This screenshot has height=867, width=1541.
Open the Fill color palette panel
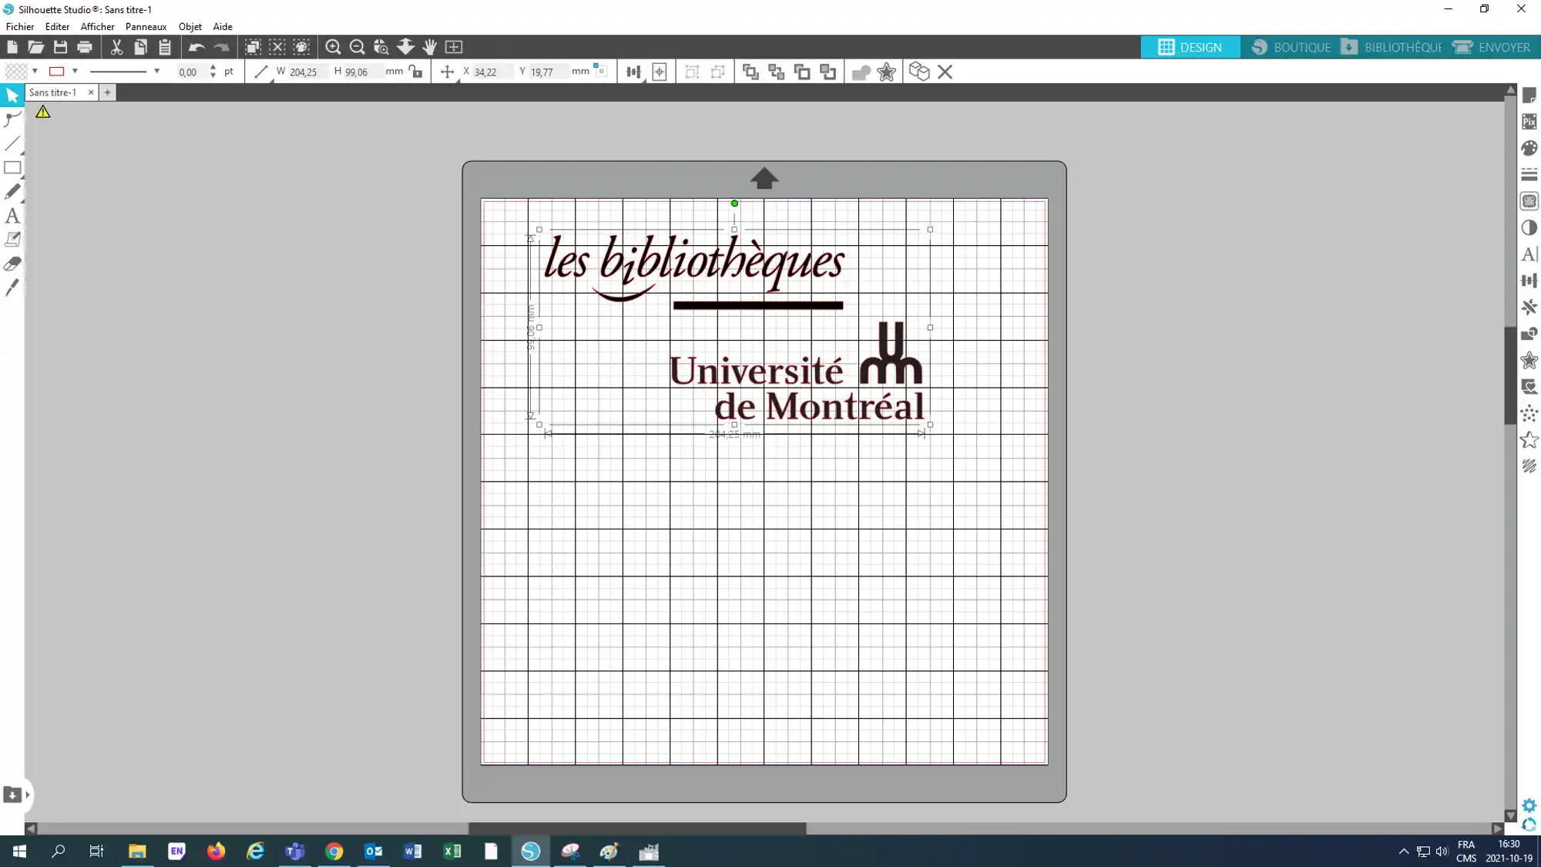point(1529,148)
